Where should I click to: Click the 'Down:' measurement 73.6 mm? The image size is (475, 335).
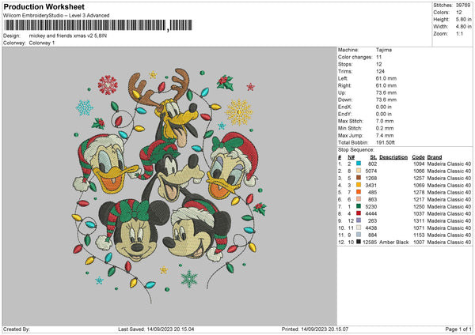click(x=386, y=100)
